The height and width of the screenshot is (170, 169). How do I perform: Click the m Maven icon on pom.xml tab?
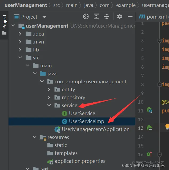[142, 17]
